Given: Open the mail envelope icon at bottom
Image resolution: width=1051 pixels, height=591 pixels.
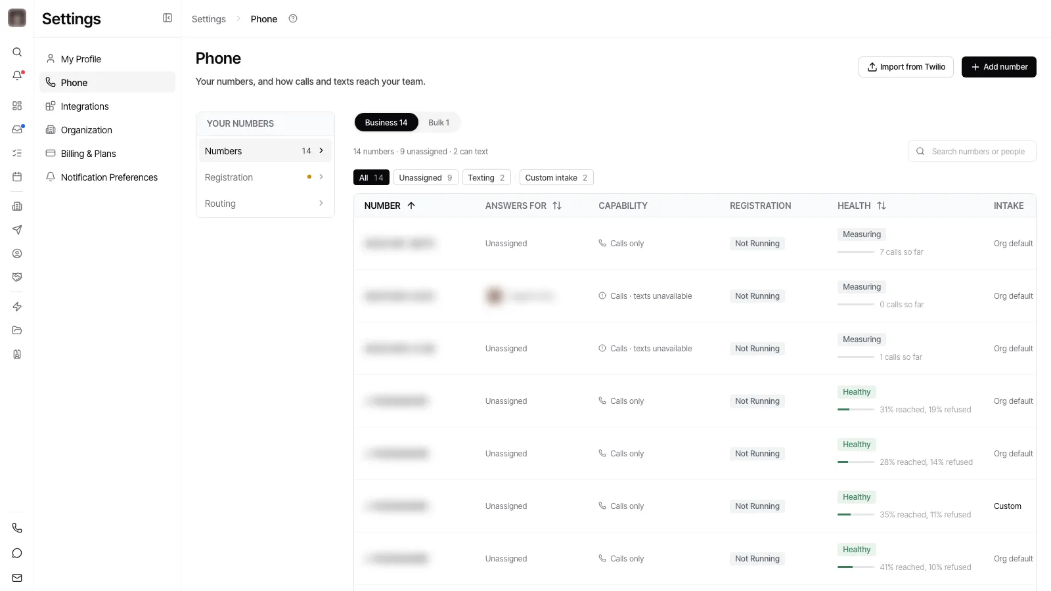Looking at the screenshot, I should (x=17, y=578).
